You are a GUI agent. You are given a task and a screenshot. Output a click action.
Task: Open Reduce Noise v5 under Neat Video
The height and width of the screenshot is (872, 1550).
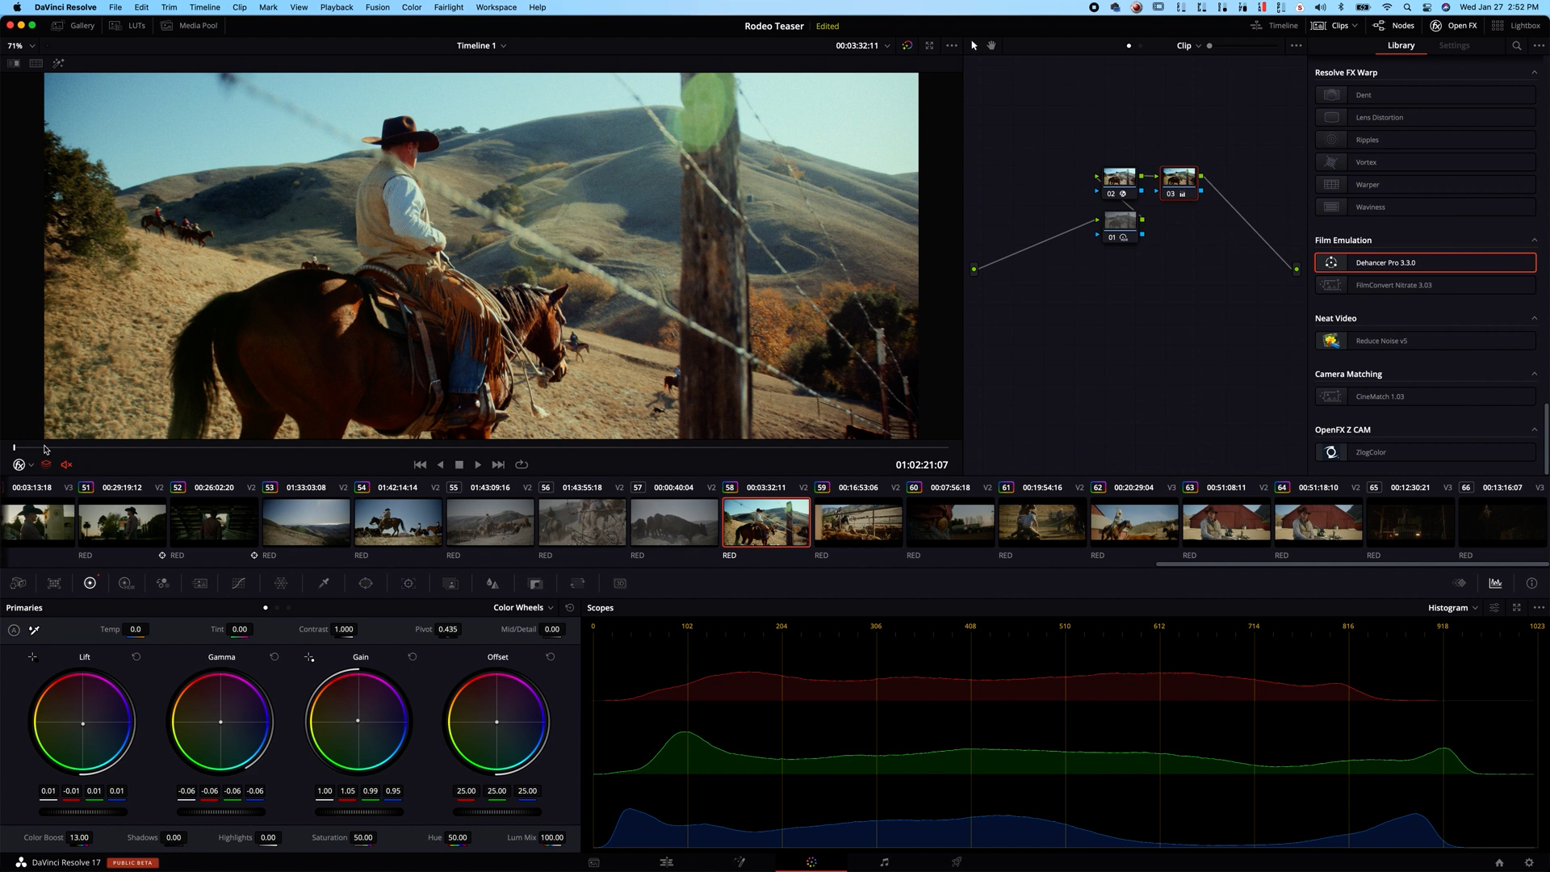tap(1425, 340)
